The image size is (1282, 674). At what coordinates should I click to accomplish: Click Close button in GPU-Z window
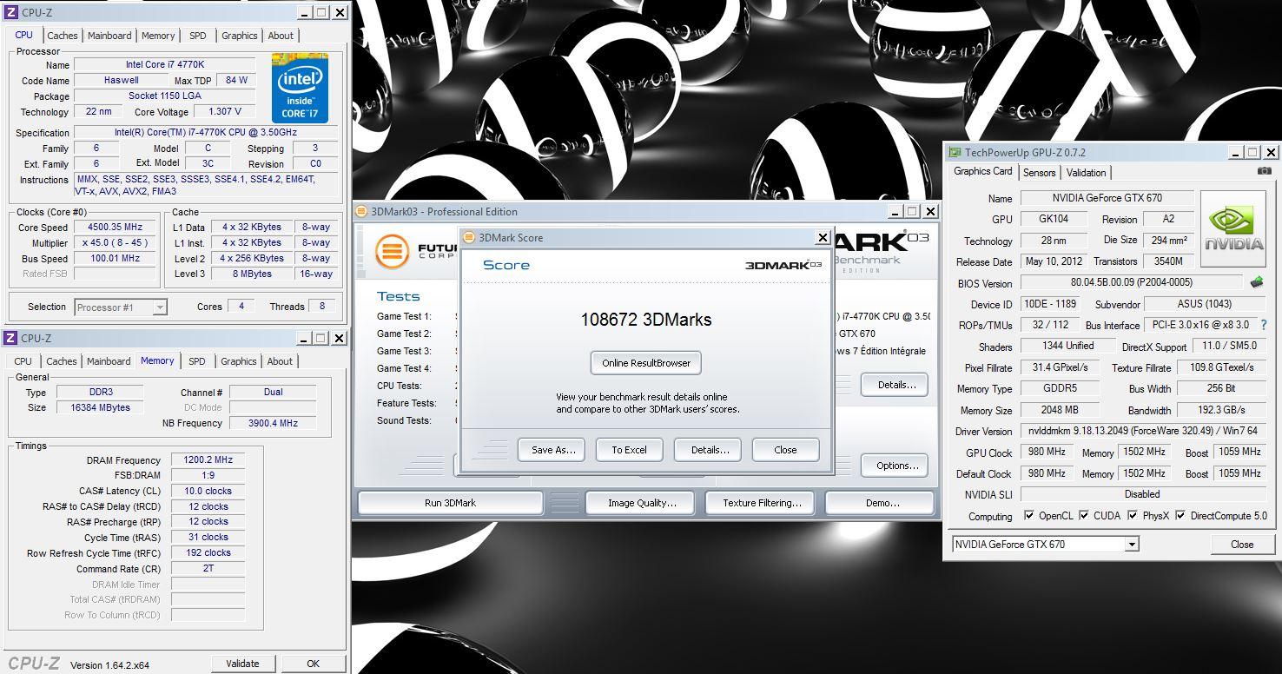coord(1242,545)
